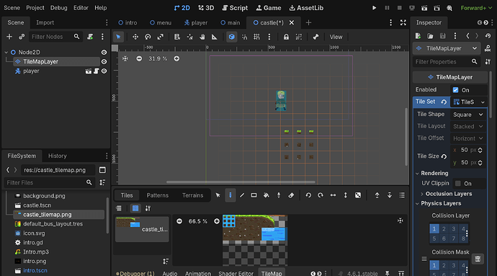Image resolution: width=497 pixels, height=276 pixels.
Task: Uncheck the Enabled On checkbox
Action: [x=455, y=90]
